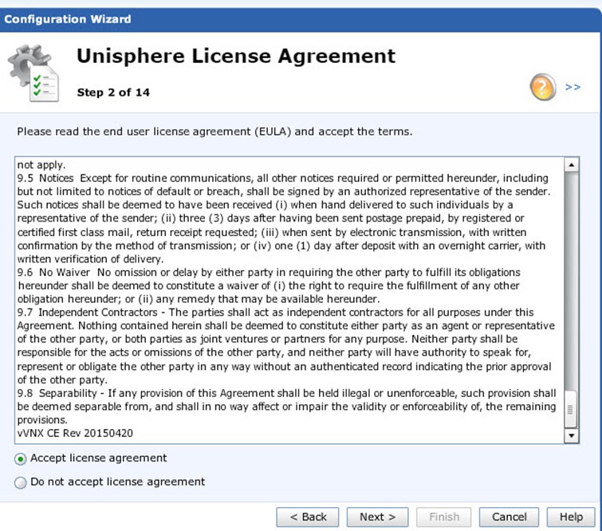This screenshot has width=602, height=531.
Task: Proceed with the Next button
Action: point(377,517)
